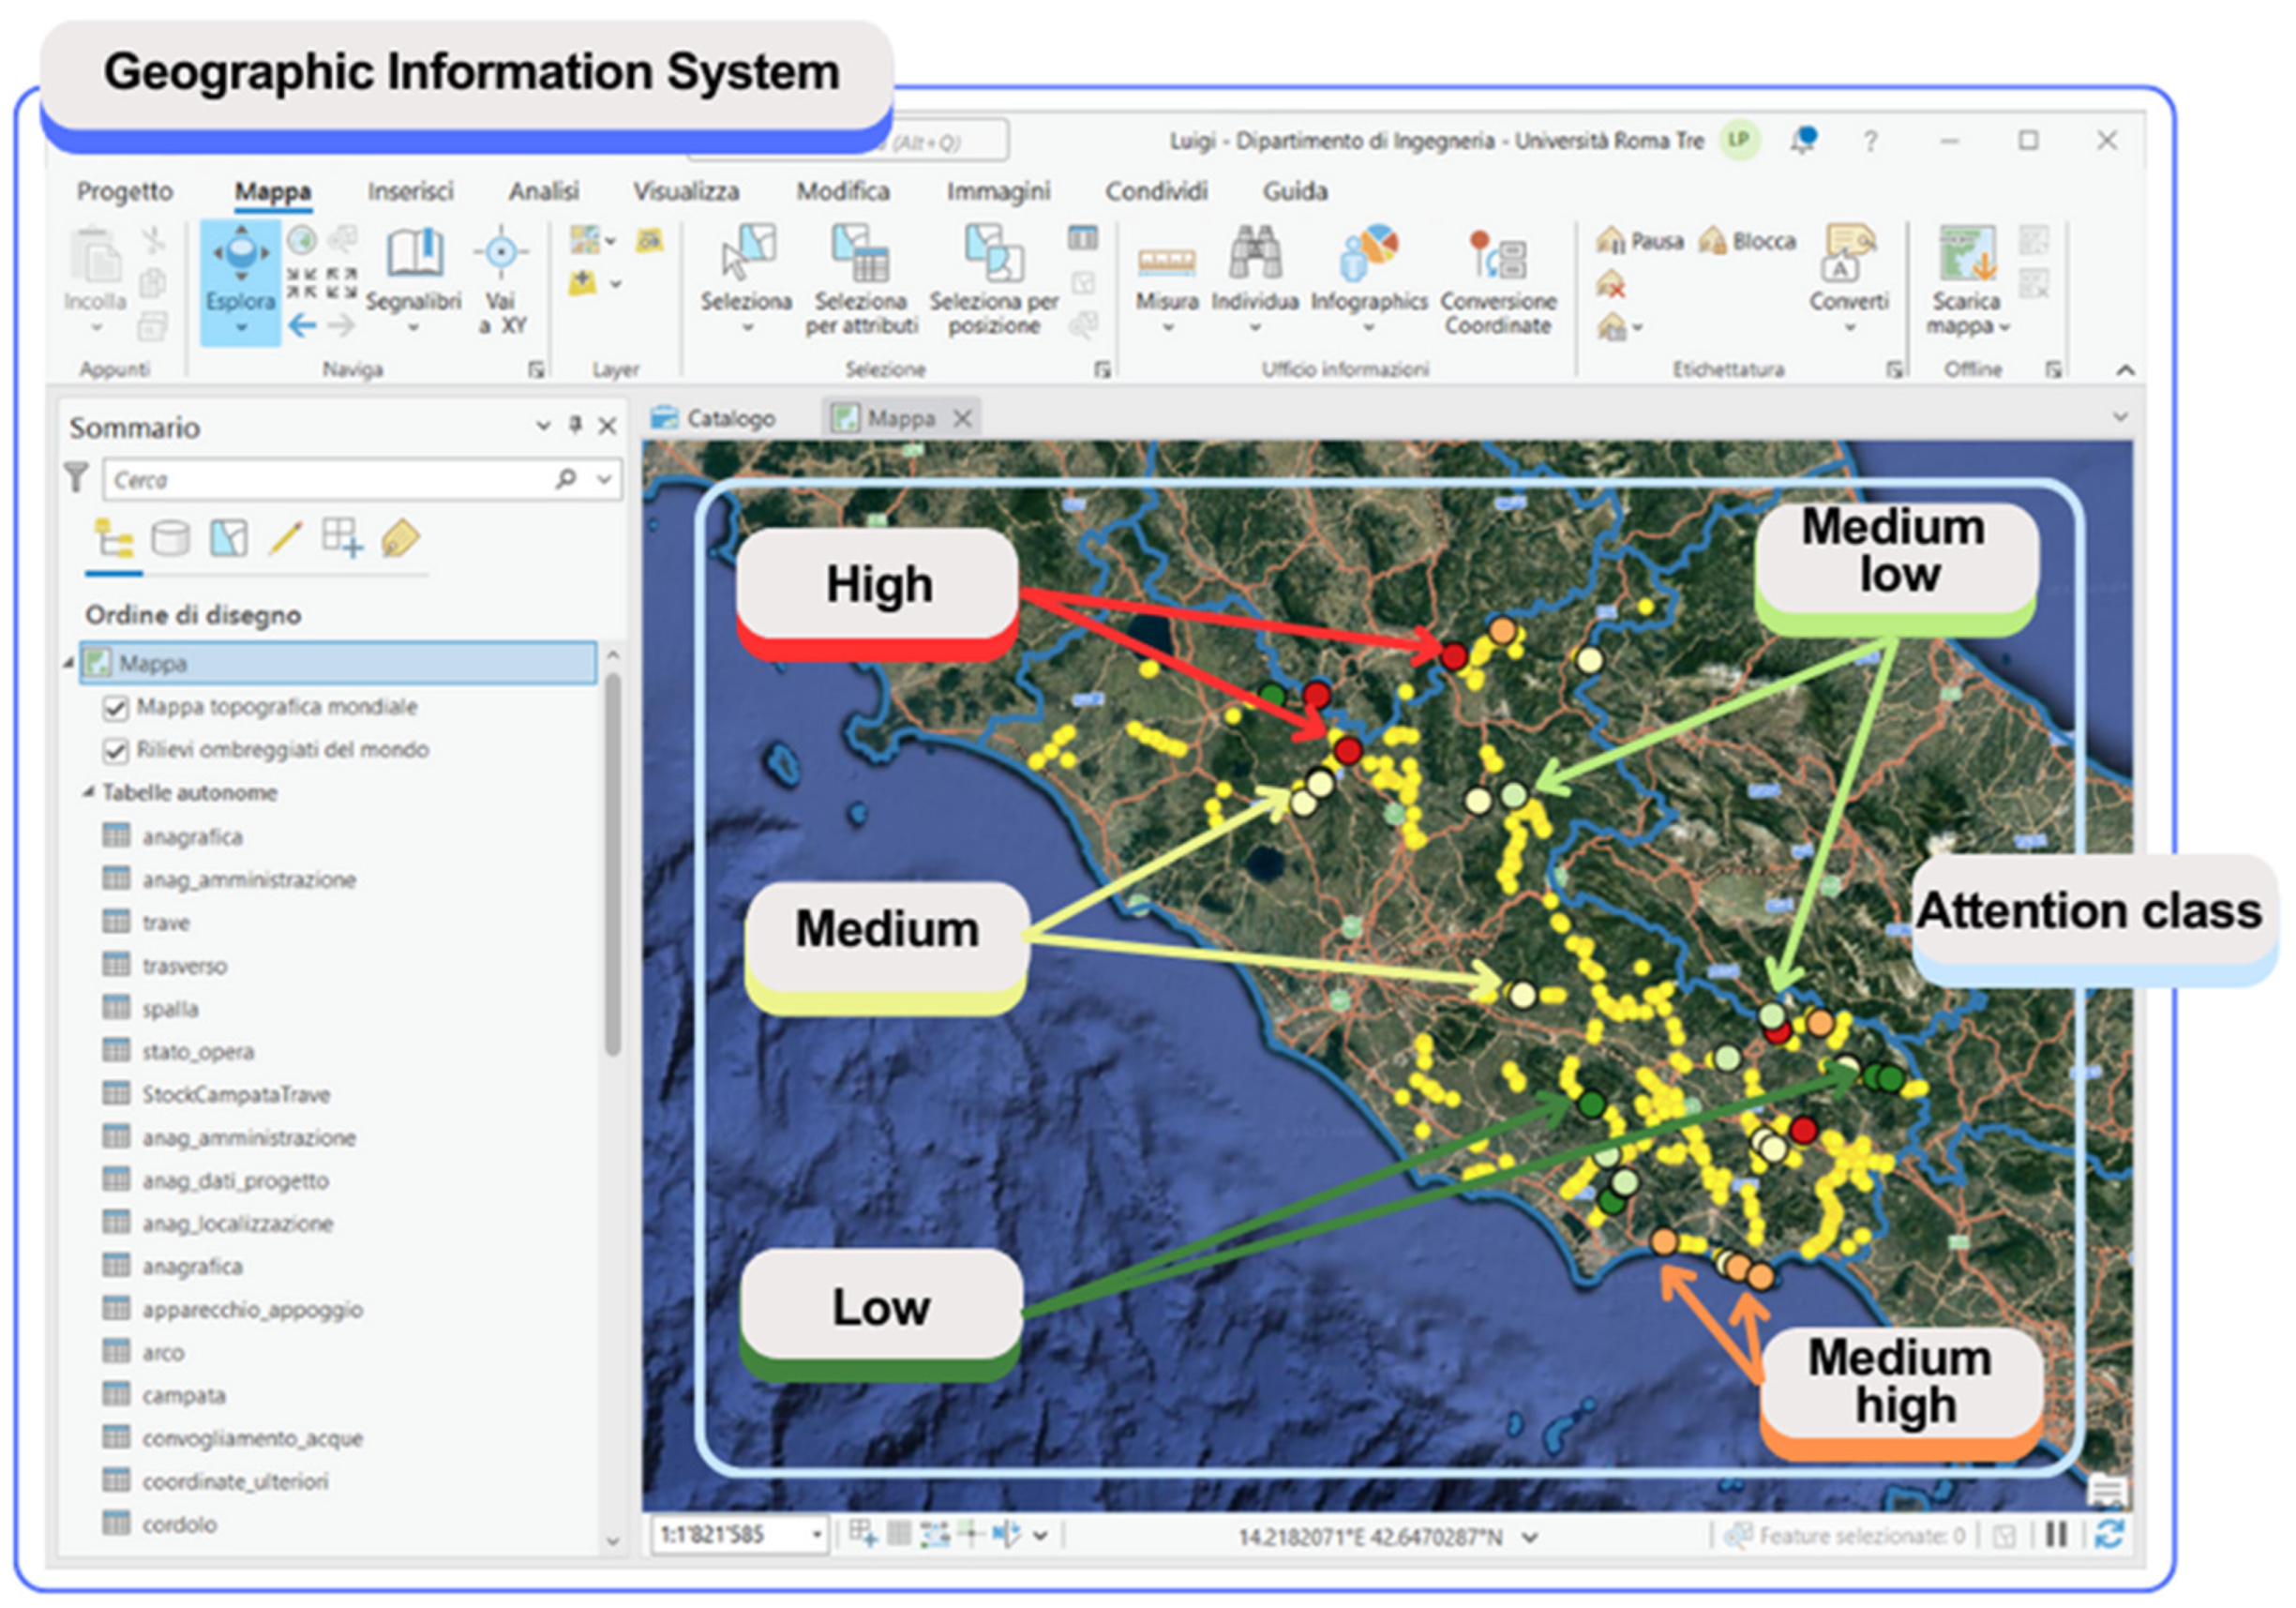
Task: Click the refresh icon in status bar
Action: (2109, 1534)
